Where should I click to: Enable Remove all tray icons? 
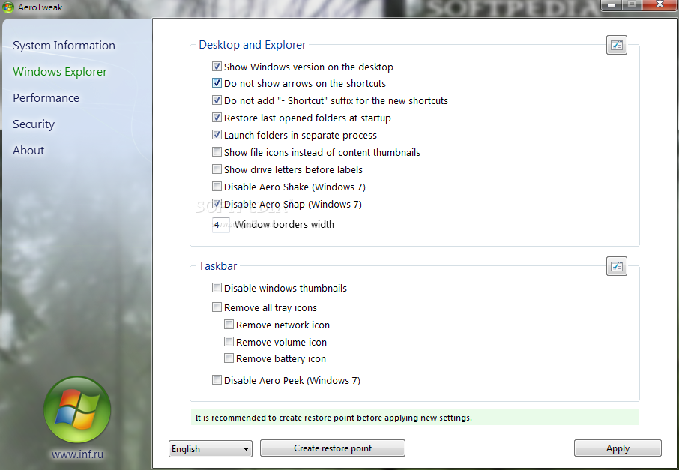pyautogui.click(x=217, y=307)
